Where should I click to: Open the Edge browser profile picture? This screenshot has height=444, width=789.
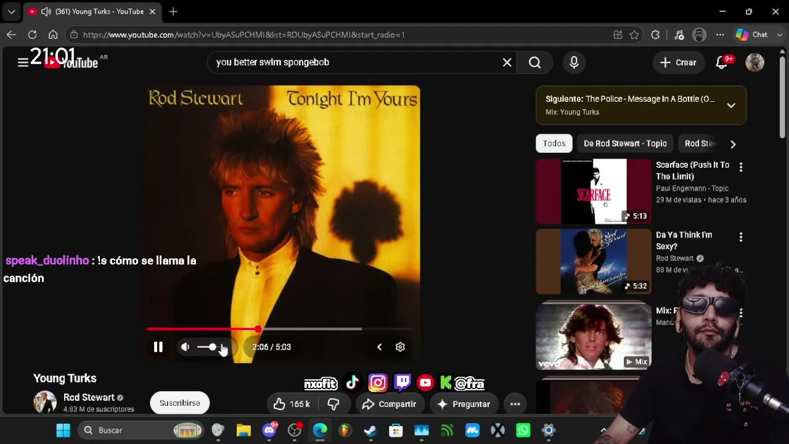coord(699,35)
